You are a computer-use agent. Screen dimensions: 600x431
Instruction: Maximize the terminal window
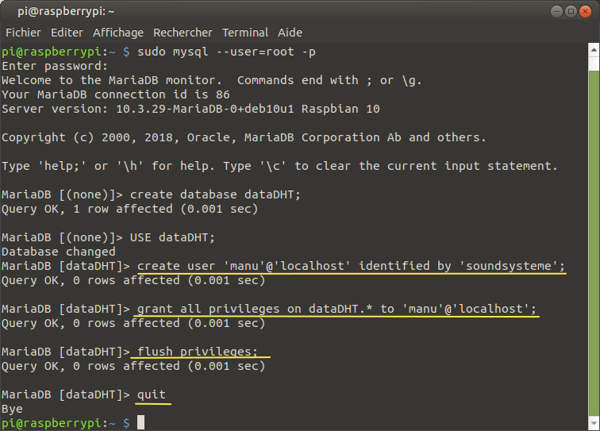(x=571, y=11)
